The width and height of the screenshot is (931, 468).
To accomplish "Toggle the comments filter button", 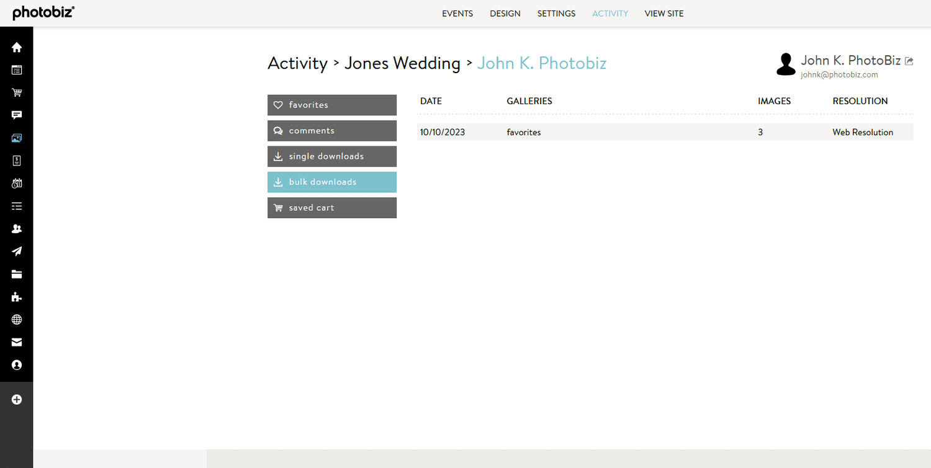I will [x=331, y=130].
